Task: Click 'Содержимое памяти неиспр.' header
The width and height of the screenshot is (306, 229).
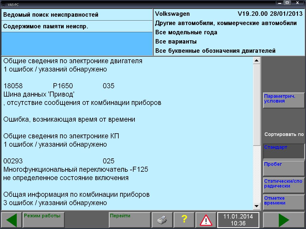Action: 46,27
